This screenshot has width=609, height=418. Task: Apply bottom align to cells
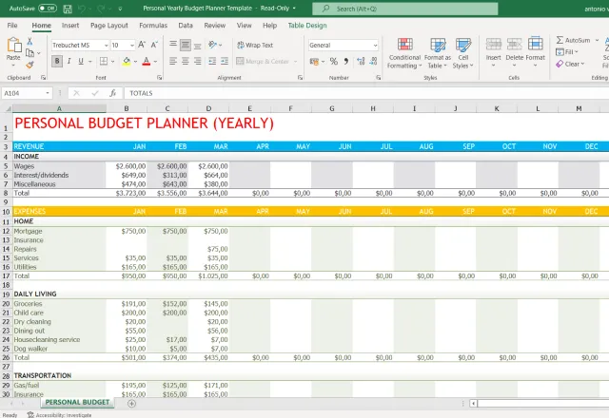(x=198, y=45)
